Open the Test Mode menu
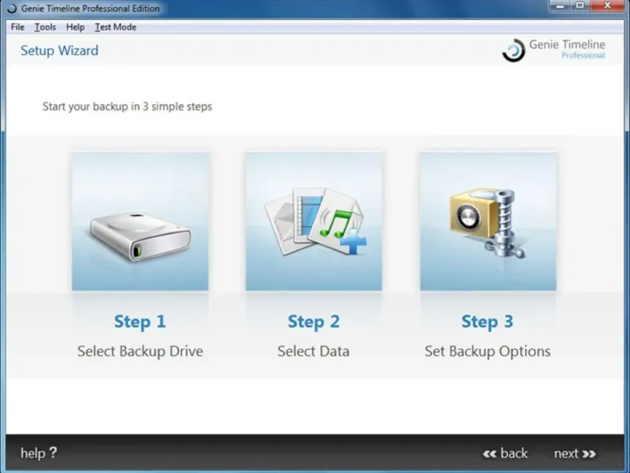 click(x=115, y=27)
